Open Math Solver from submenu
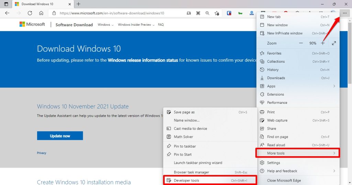This screenshot has width=352, height=185. tap(210, 137)
